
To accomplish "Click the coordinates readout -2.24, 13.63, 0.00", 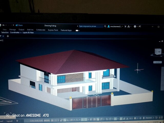I will 36,121.
